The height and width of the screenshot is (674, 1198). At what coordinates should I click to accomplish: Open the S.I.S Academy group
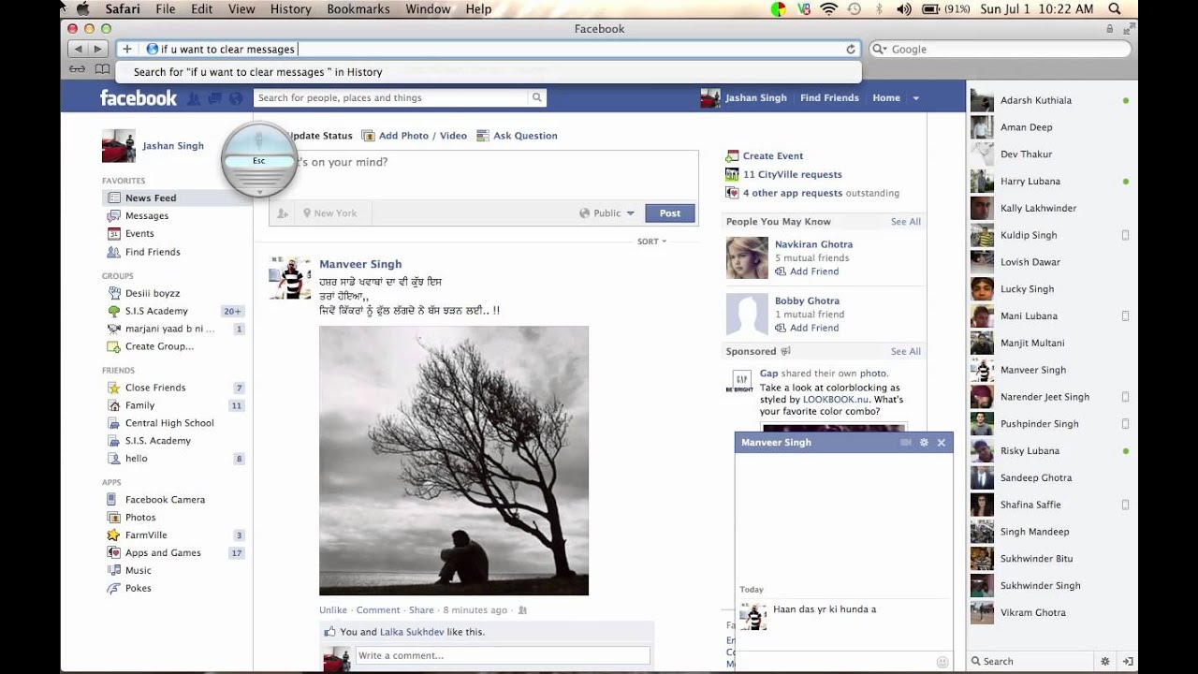click(x=156, y=312)
